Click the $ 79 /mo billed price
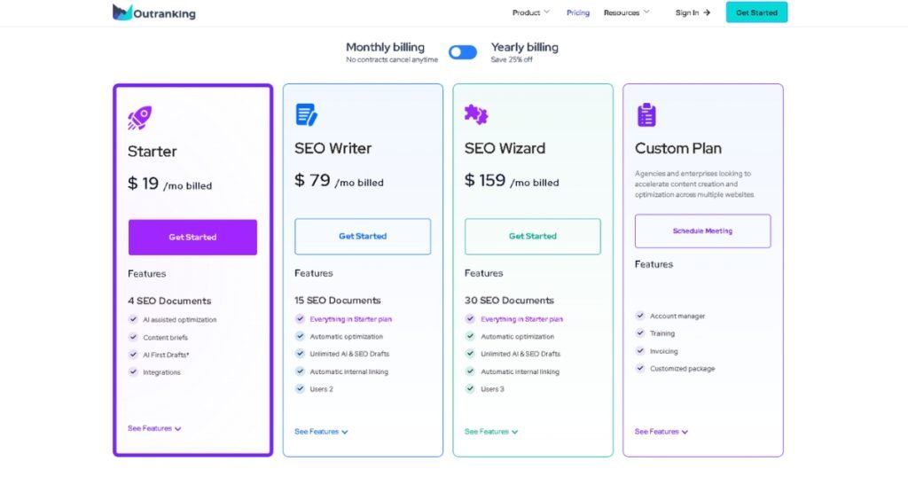Viewport: 908px width, 477px height. [x=339, y=180]
